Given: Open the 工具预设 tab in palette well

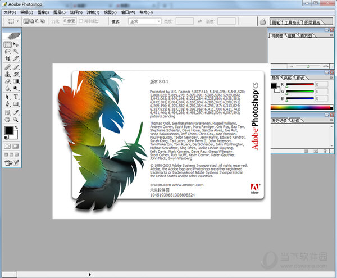Looking at the screenshot, I should point(292,22).
